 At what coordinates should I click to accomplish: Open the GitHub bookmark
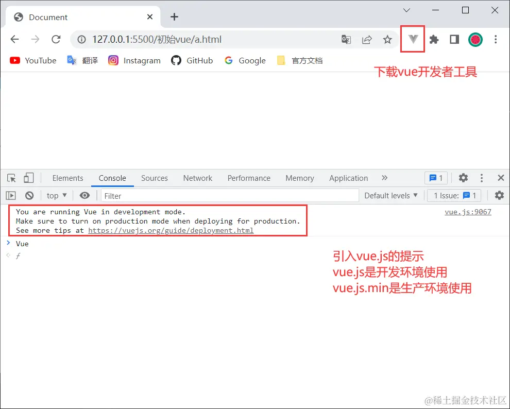tap(192, 60)
